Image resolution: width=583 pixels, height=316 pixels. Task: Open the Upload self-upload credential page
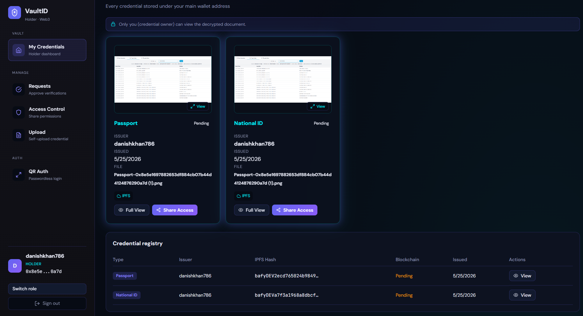tap(47, 135)
